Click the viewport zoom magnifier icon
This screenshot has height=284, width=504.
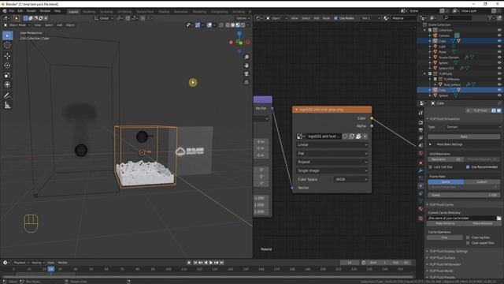pyautogui.click(x=246, y=57)
